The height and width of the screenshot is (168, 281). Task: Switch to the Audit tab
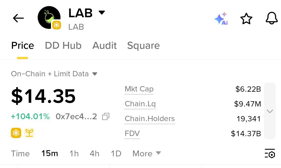point(105,45)
